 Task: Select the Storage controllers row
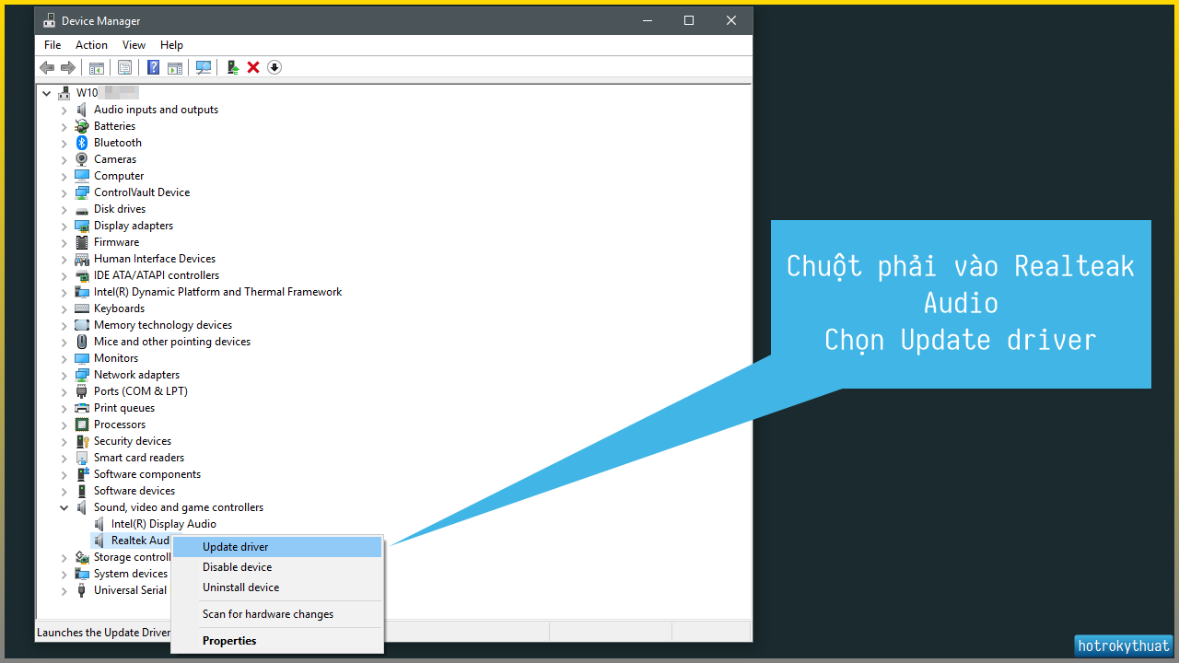click(132, 557)
